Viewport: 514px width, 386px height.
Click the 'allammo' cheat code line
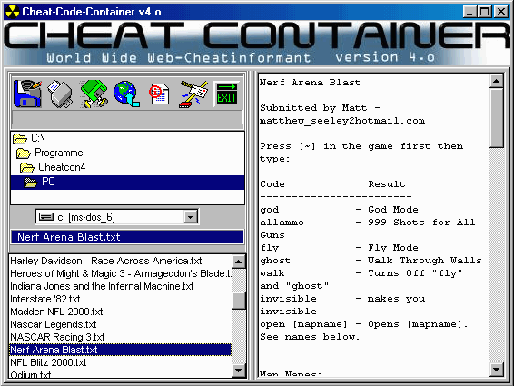pos(368,223)
